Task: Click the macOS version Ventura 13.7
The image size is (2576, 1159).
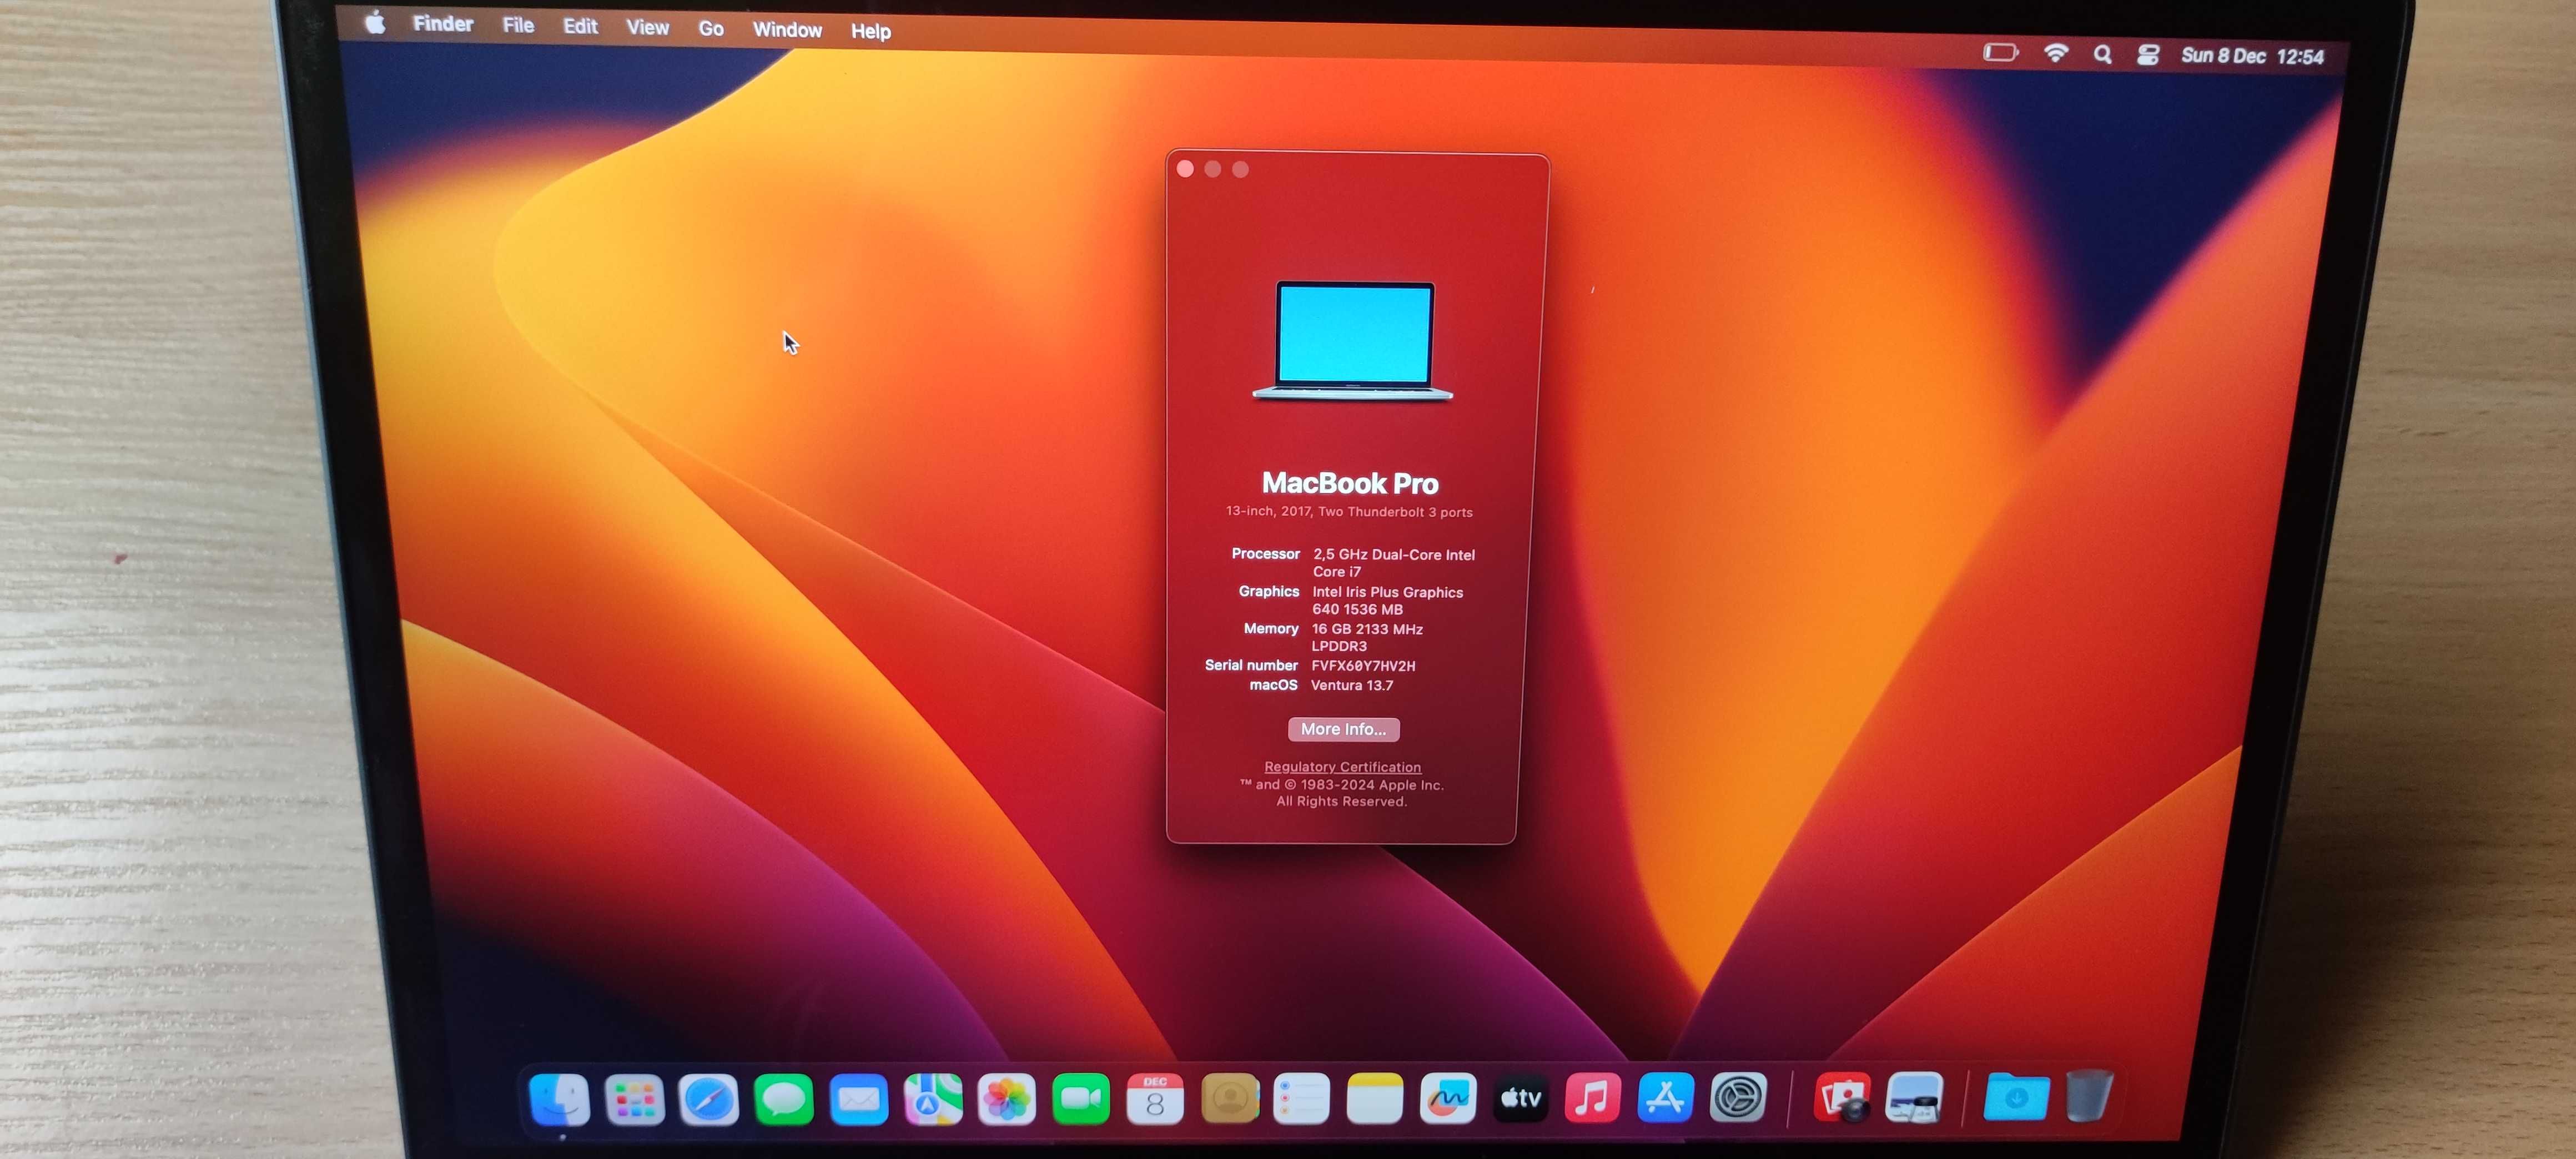Action: pyautogui.click(x=1352, y=685)
